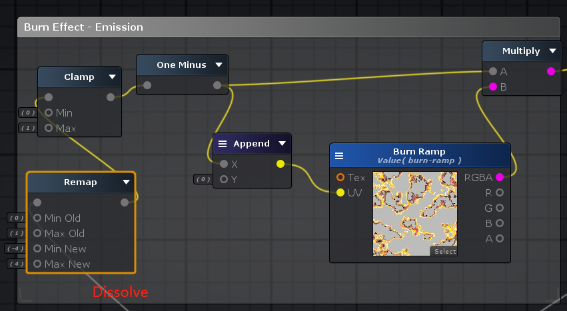Click the Clamp node output port
This screenshot has height=311, width=567.
coord(111,97)
